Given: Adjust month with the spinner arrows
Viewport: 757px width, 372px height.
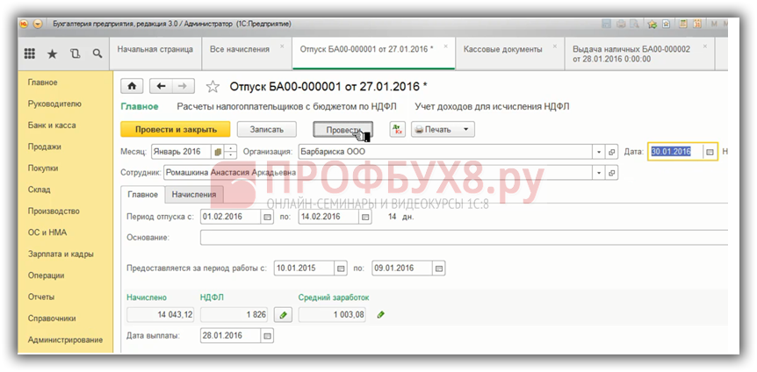Looking at the screenshot, I should pos(231,152).
